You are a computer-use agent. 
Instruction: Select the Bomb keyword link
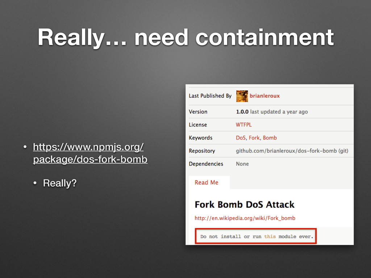coord(270,138)
